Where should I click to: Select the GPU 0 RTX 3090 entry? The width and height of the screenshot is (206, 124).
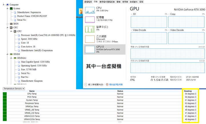point(104,49)
